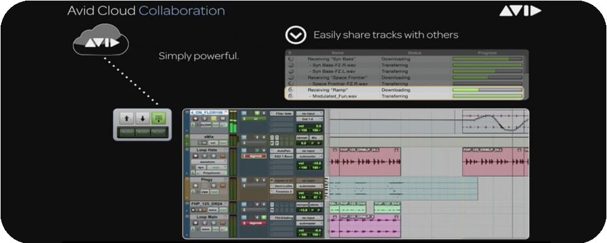
Task: Click the green highlighted share-track button
Action: [x=158, y=118]
